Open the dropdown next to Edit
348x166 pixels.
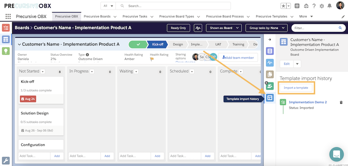click(298, 64)
